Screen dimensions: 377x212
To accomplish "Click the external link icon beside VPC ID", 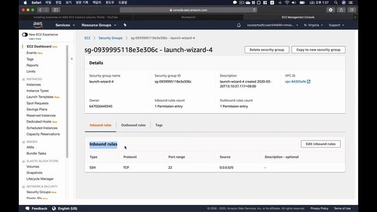I will 309,81.
